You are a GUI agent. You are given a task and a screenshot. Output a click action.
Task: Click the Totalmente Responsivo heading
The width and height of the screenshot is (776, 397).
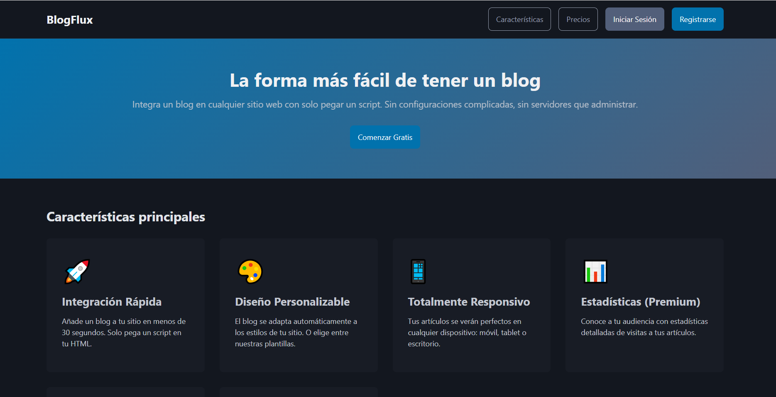469,302
